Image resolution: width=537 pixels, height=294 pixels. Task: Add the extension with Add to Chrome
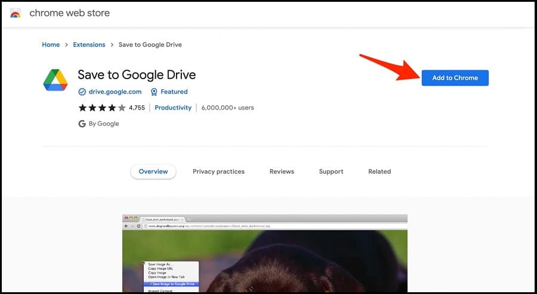tap(455, 78)
